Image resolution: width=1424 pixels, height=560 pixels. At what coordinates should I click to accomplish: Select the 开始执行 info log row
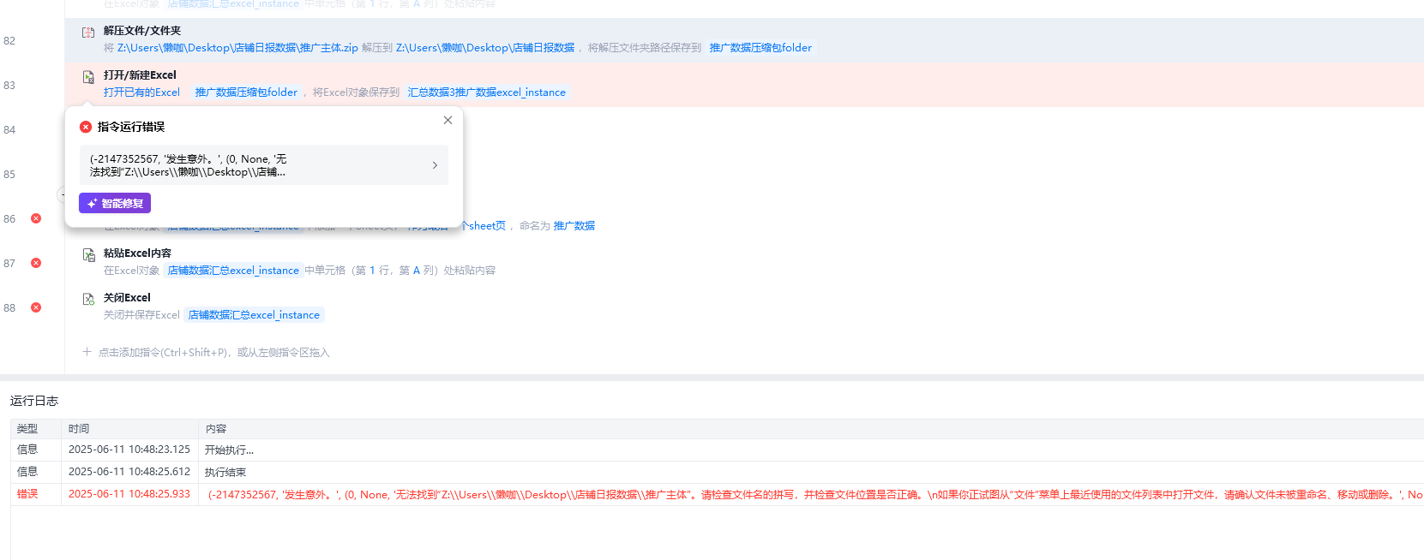[x=229, y=450]
